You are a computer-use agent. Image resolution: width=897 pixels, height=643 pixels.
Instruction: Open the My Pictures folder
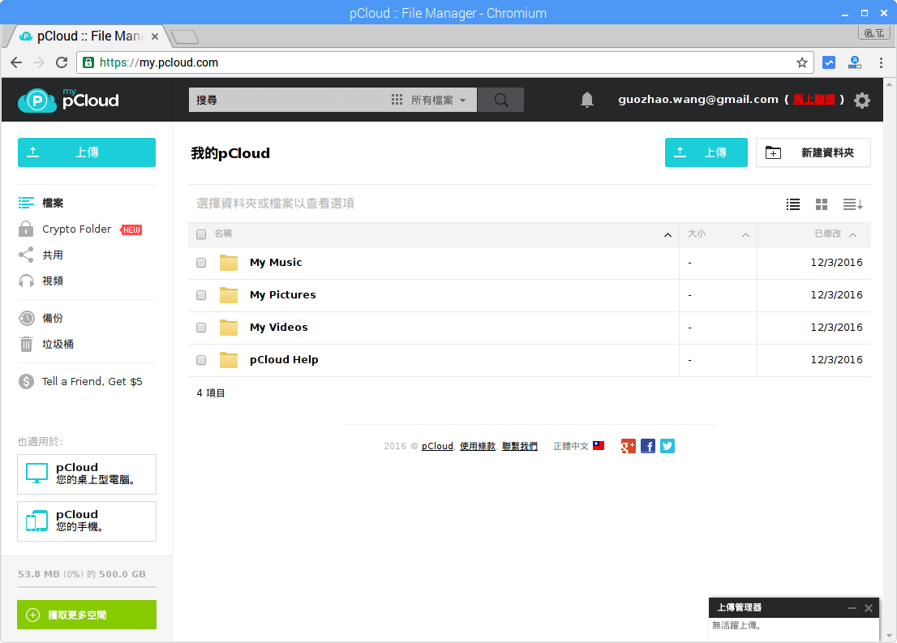[x=283, y=295]
